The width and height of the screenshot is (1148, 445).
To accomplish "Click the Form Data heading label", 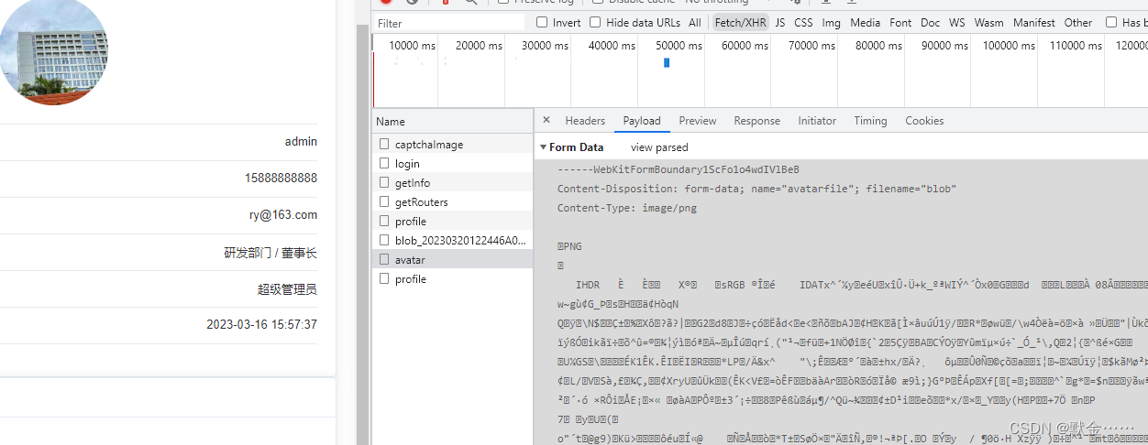I will click(577, 147).
